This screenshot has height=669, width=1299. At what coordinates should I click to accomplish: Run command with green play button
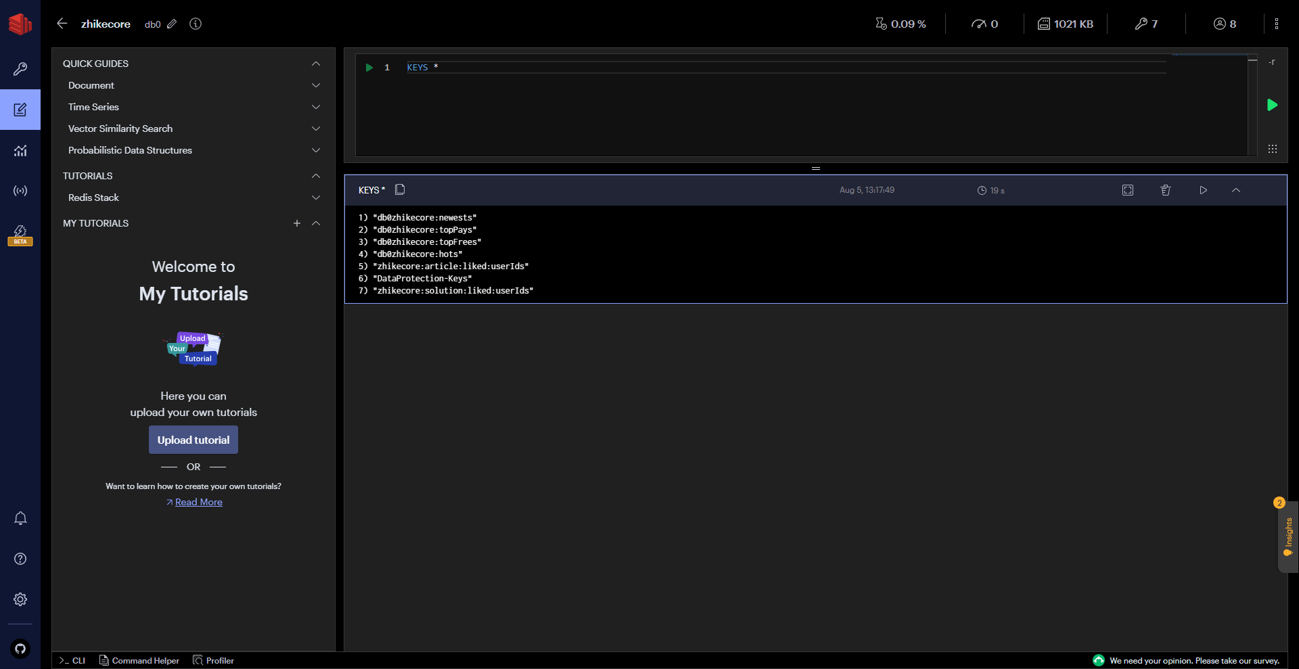coord(1272,105)
